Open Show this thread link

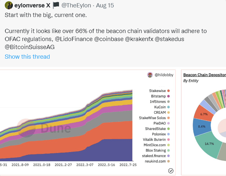point(27,57)
